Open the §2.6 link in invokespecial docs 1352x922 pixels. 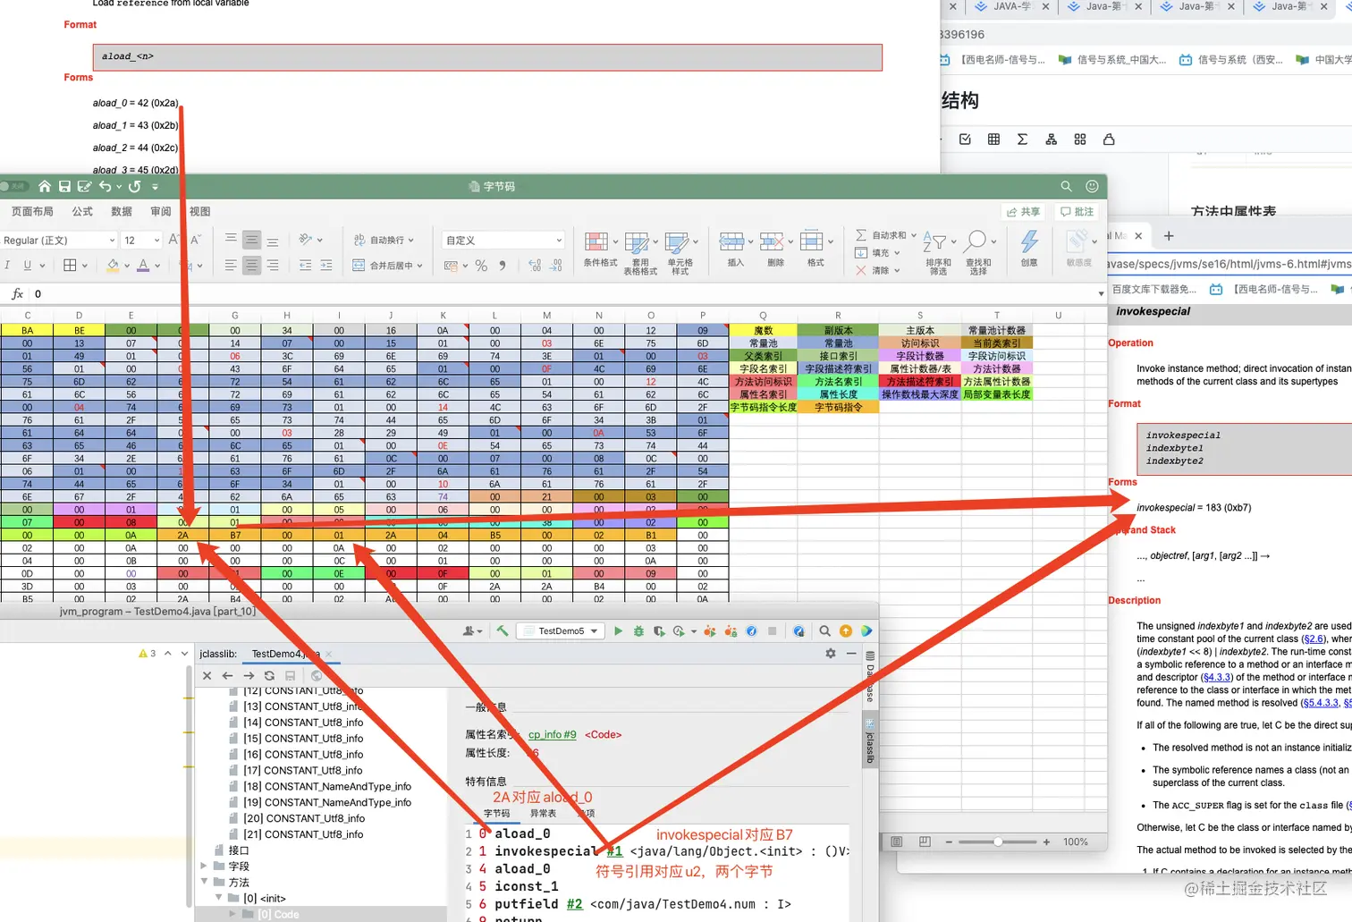point(1314,639)
